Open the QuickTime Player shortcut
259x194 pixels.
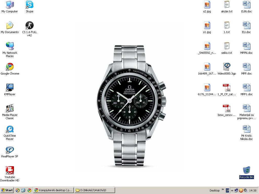10,129
